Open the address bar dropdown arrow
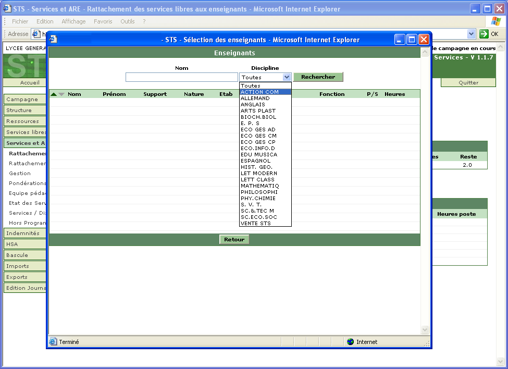508x369 pixels. 471,34
